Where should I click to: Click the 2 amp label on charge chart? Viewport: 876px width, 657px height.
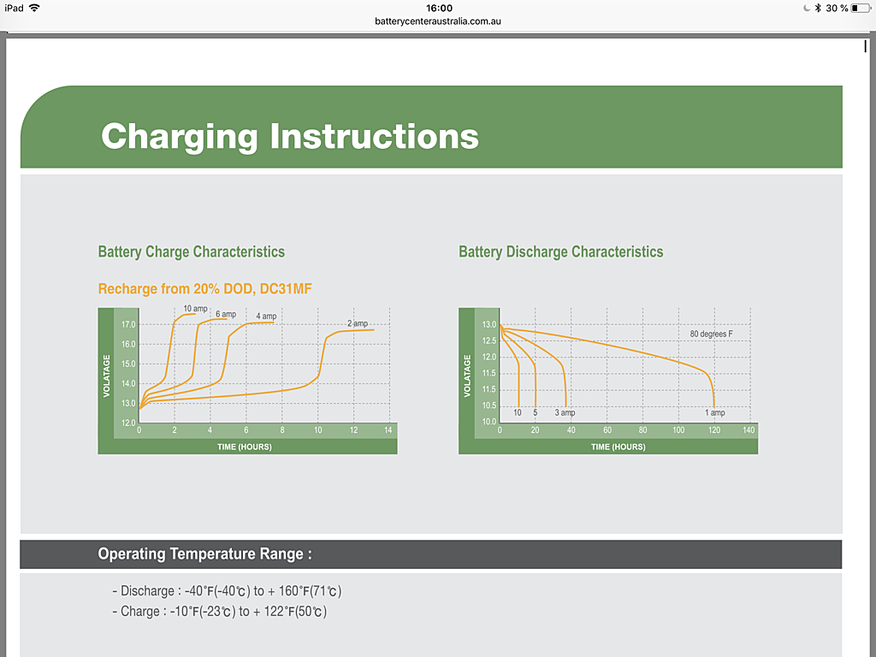[358, 323]
